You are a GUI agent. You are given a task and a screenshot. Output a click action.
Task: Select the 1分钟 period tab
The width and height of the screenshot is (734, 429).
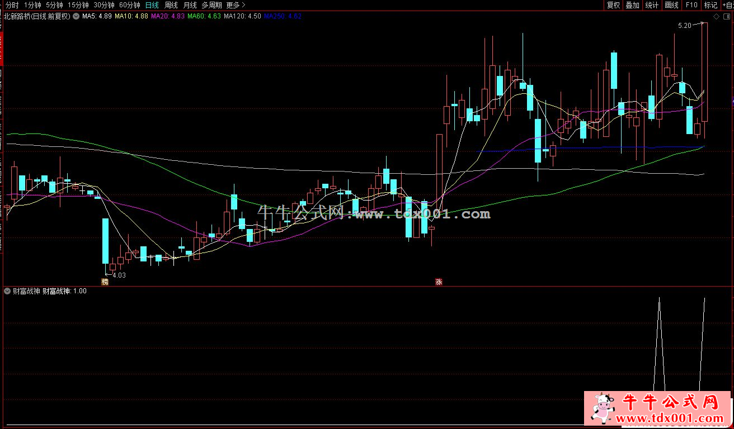32,5
